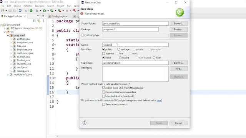
Task: Open the Debug dropdown arrow
Action: coord(40,11)
